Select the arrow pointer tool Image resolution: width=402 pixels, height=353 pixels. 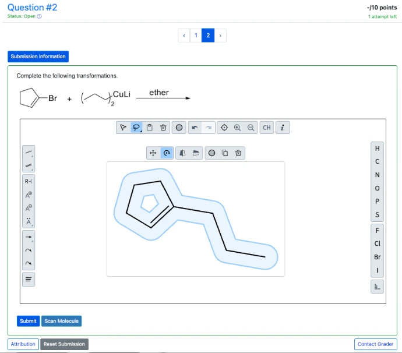(123, 128)
